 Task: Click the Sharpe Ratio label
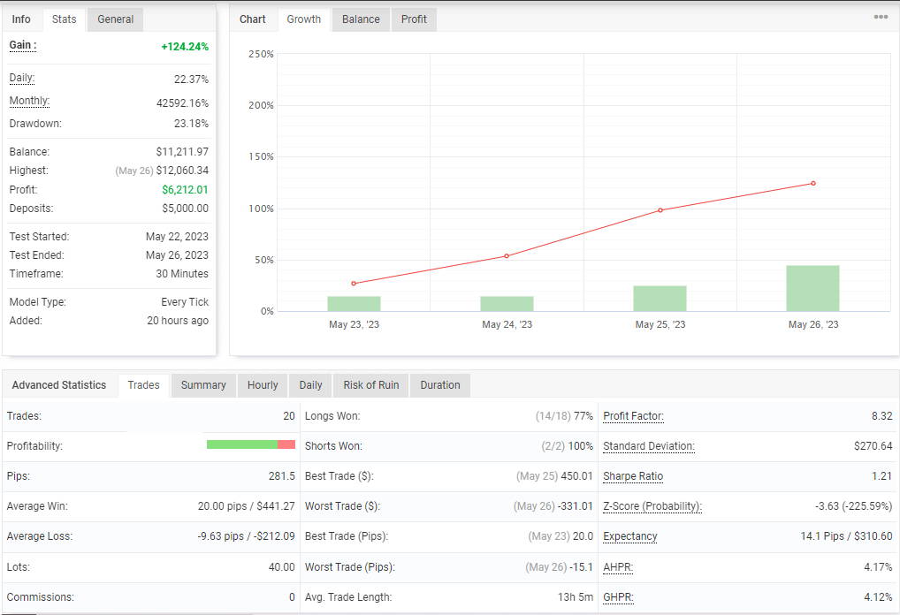click(633, 476)
